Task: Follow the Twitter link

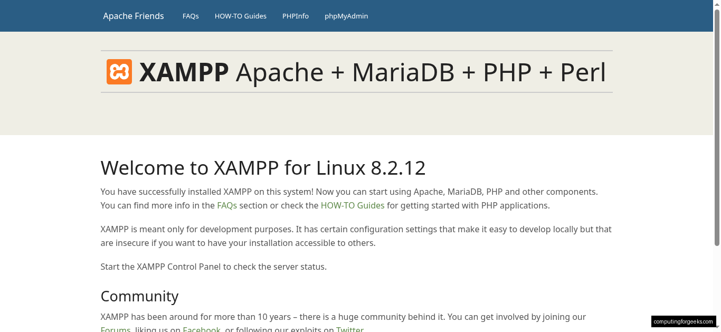Action: coord(350,329)
